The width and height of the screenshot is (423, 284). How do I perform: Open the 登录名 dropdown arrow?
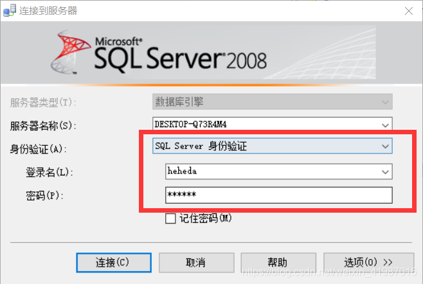coord(385,172)
